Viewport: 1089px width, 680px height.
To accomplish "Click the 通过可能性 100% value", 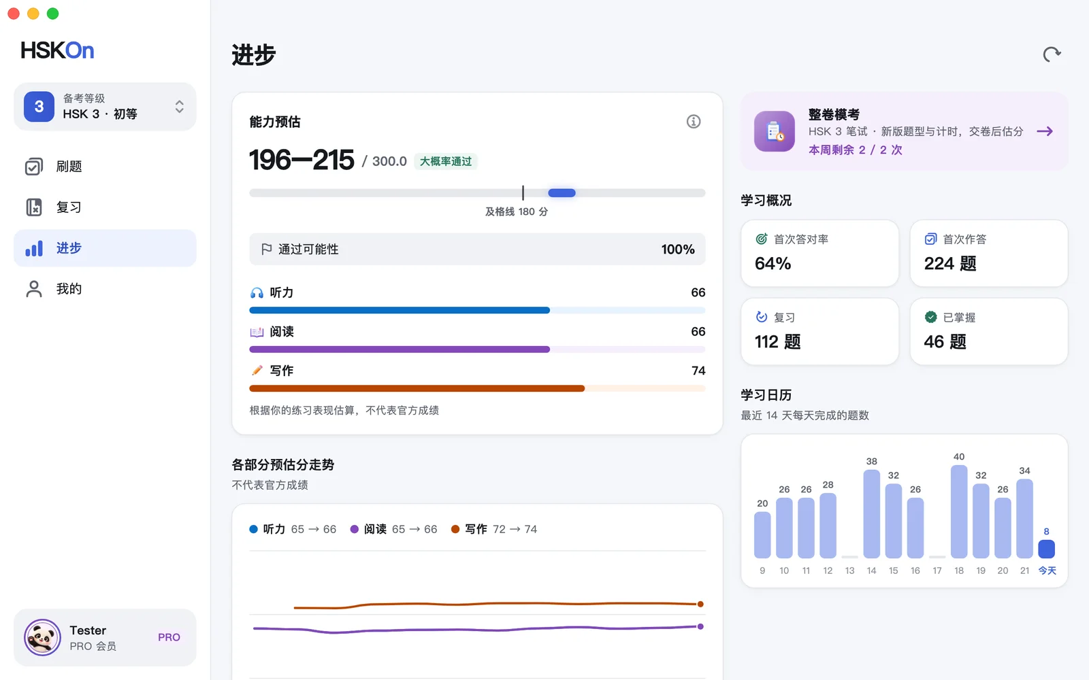I will point(678,250).
